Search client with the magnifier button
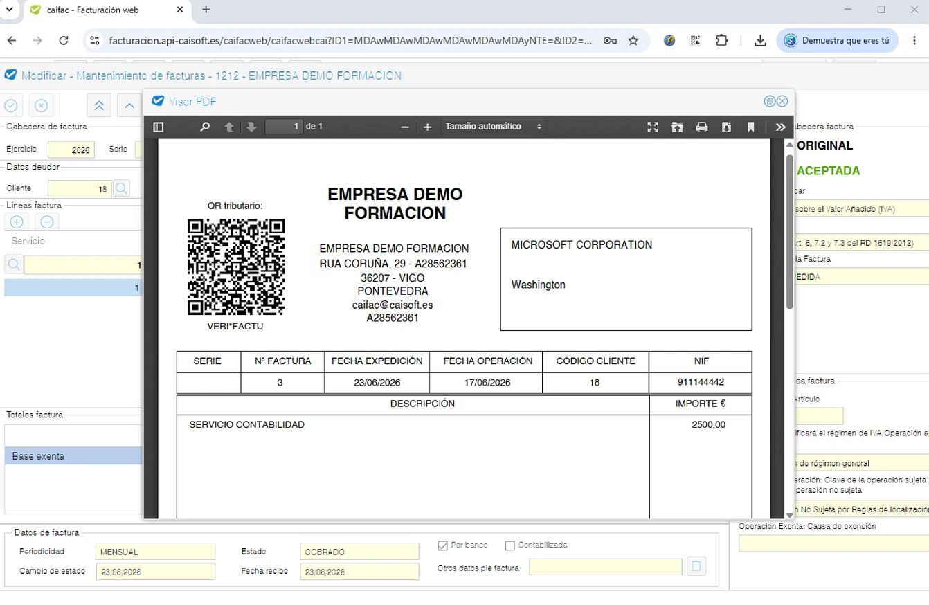 point(121,188)
